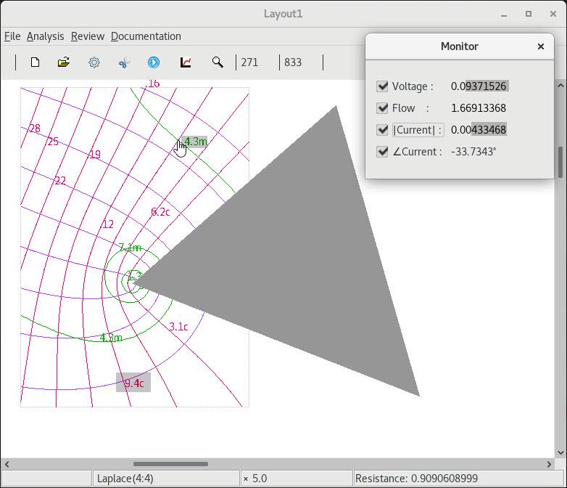Disable the |Current| checkbox
This screenshot has height=488, width=567.
tap(383, 130)
